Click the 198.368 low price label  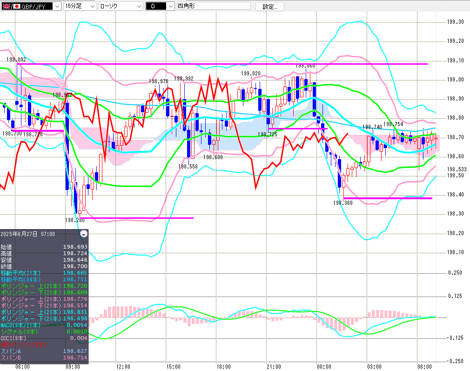coord(342,203)
